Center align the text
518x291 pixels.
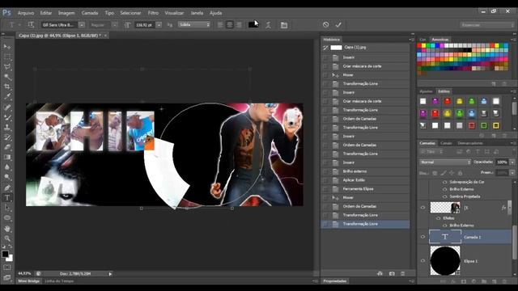pos(230,25)
